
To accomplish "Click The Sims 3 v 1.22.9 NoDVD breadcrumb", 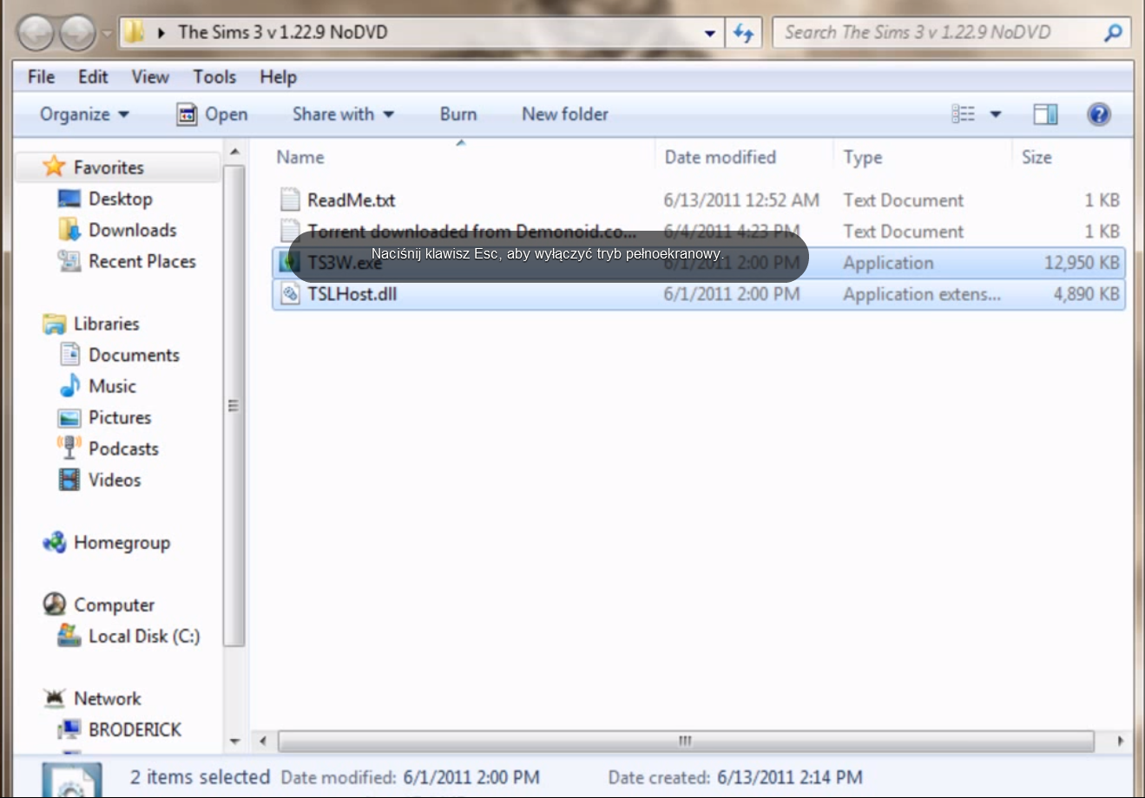I will (283, 33).
